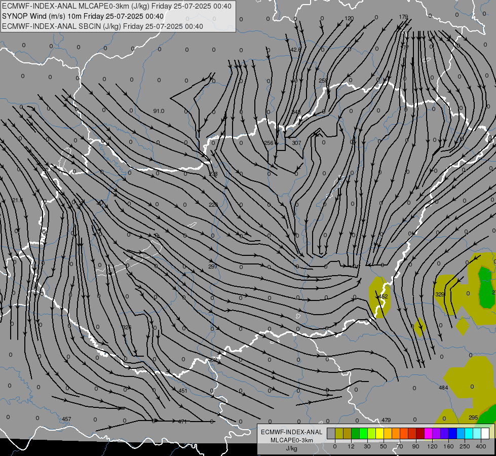Pick the dark green legend swatch
The width and height of the screenshot is (496, 456).
point(356,433)
